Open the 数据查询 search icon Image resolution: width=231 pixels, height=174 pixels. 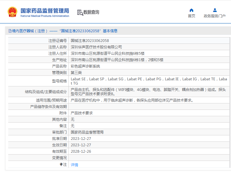[x=80, y=12]
